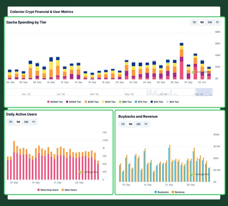Toggle the New Users legend series

(x=69, y=190)
